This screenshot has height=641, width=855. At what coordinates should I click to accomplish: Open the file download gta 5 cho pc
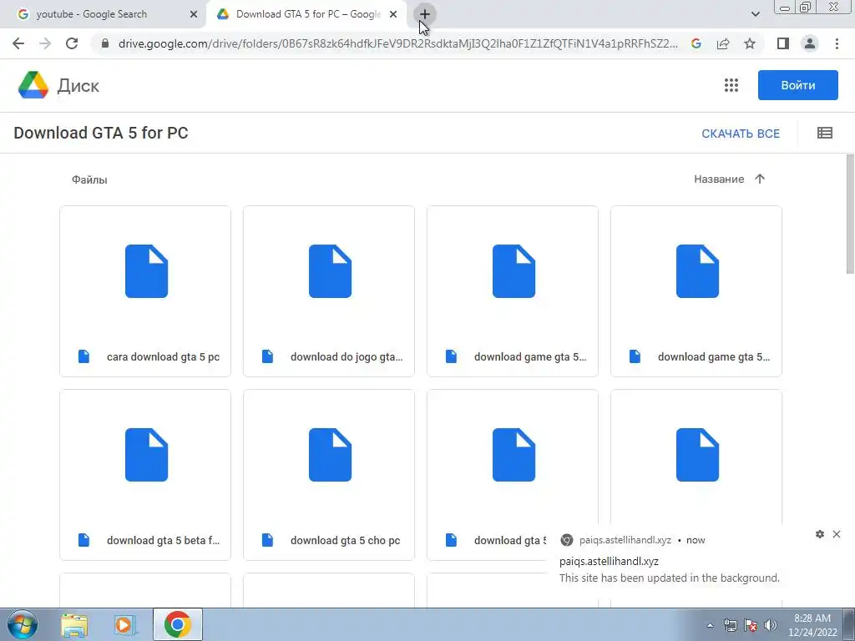pos(329,475)
